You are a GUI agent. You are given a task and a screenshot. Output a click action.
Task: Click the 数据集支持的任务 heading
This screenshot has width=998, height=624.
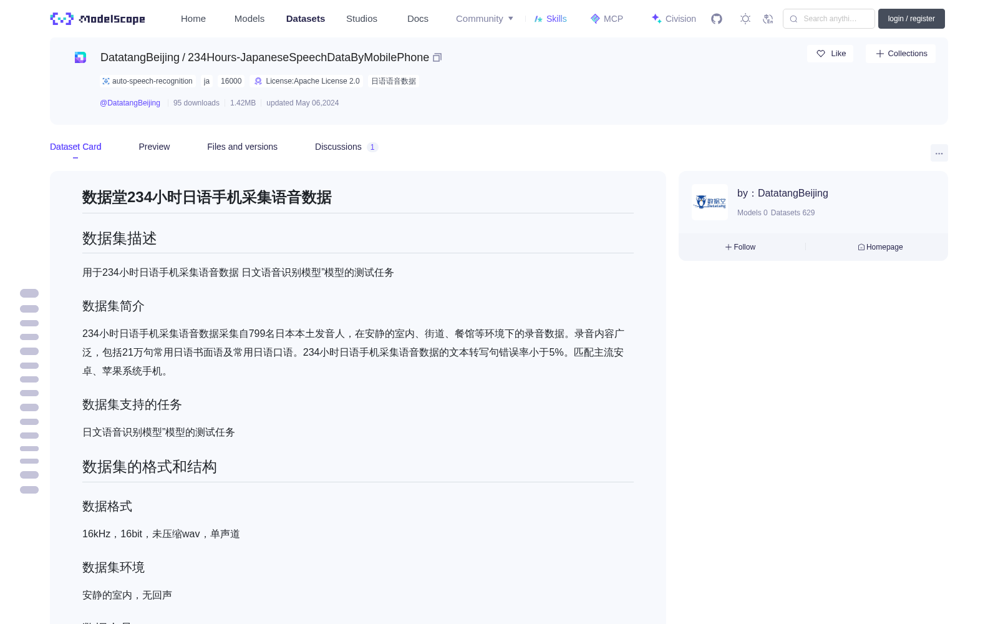point(132,404)
